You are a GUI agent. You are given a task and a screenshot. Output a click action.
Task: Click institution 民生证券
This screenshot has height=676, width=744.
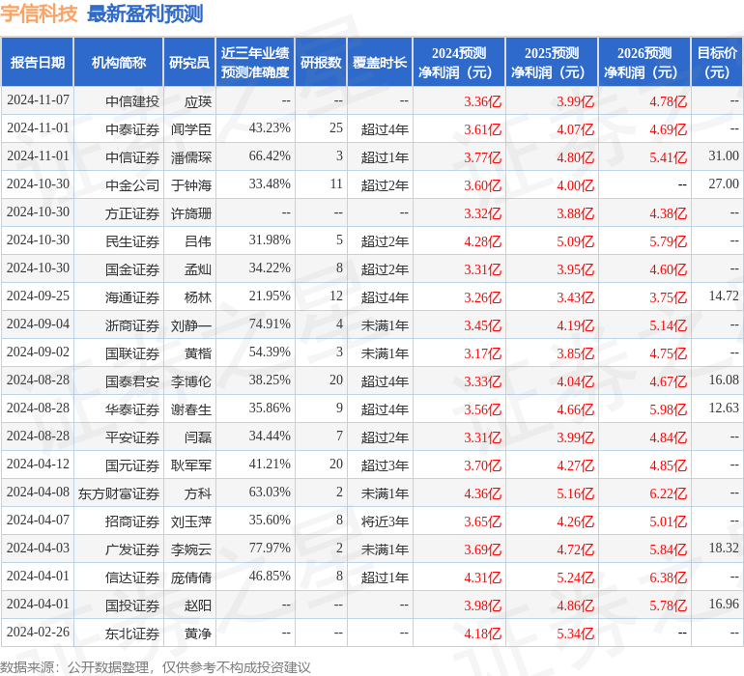click(132, 241)
